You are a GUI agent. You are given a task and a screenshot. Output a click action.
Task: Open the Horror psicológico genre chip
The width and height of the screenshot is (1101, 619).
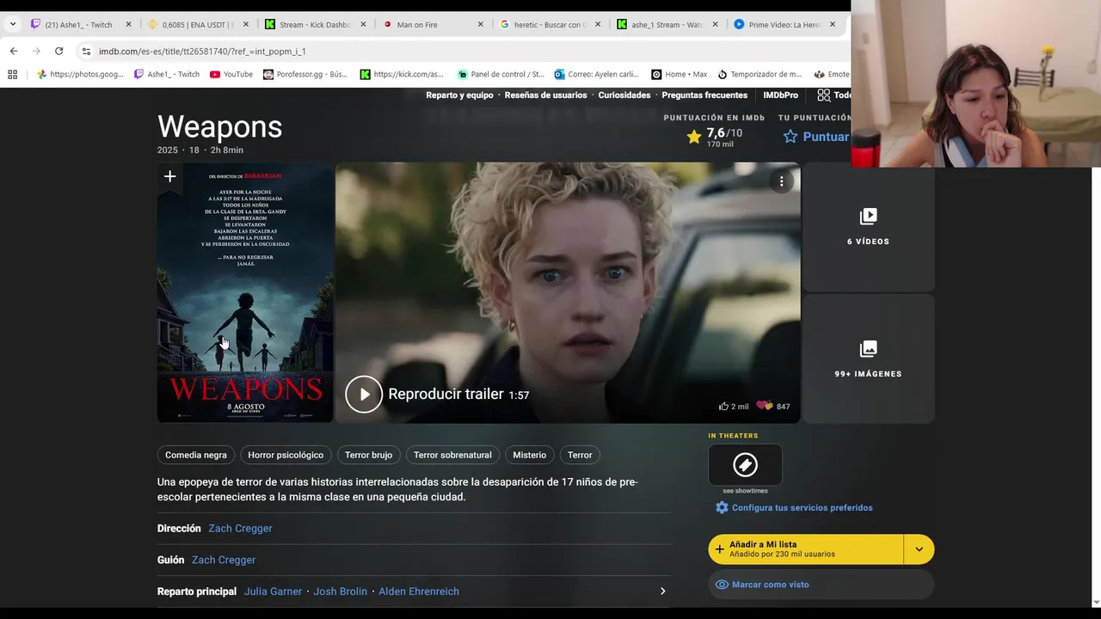click(286, 455)
